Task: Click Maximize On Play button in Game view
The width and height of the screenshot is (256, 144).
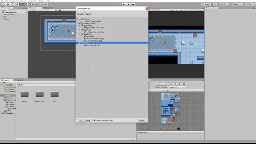Action: 191,10
